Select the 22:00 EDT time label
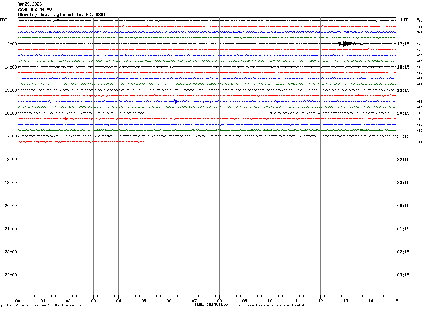424x310 pixels. (x=11, y=252)
